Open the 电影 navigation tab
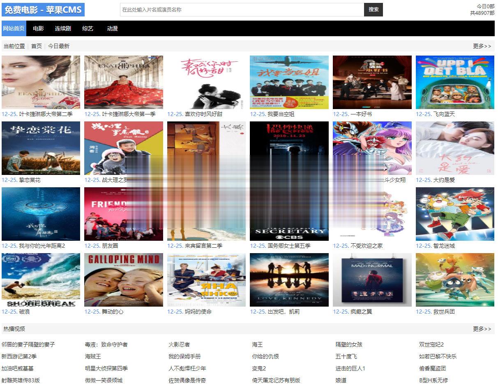498x384 pixels. coord(39,28)
